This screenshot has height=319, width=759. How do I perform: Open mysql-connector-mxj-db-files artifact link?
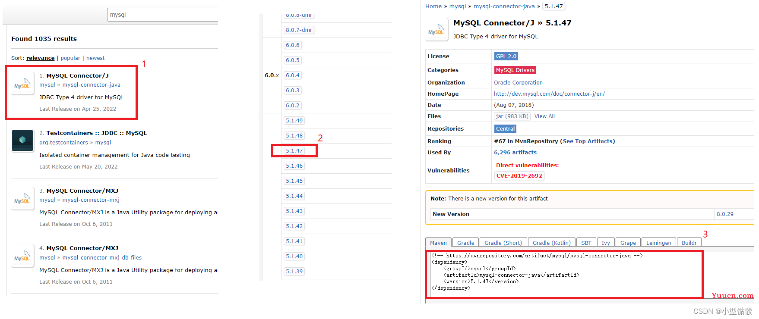[x=102, y=258]
